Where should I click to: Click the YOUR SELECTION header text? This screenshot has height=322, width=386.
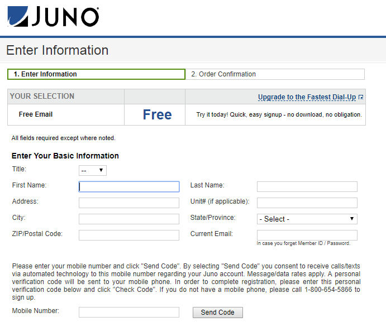click(x=42, y=96)
